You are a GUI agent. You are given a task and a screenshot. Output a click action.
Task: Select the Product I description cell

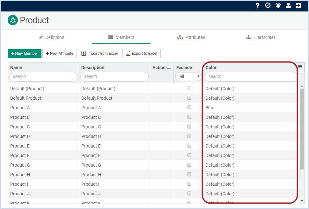[114, 184]
